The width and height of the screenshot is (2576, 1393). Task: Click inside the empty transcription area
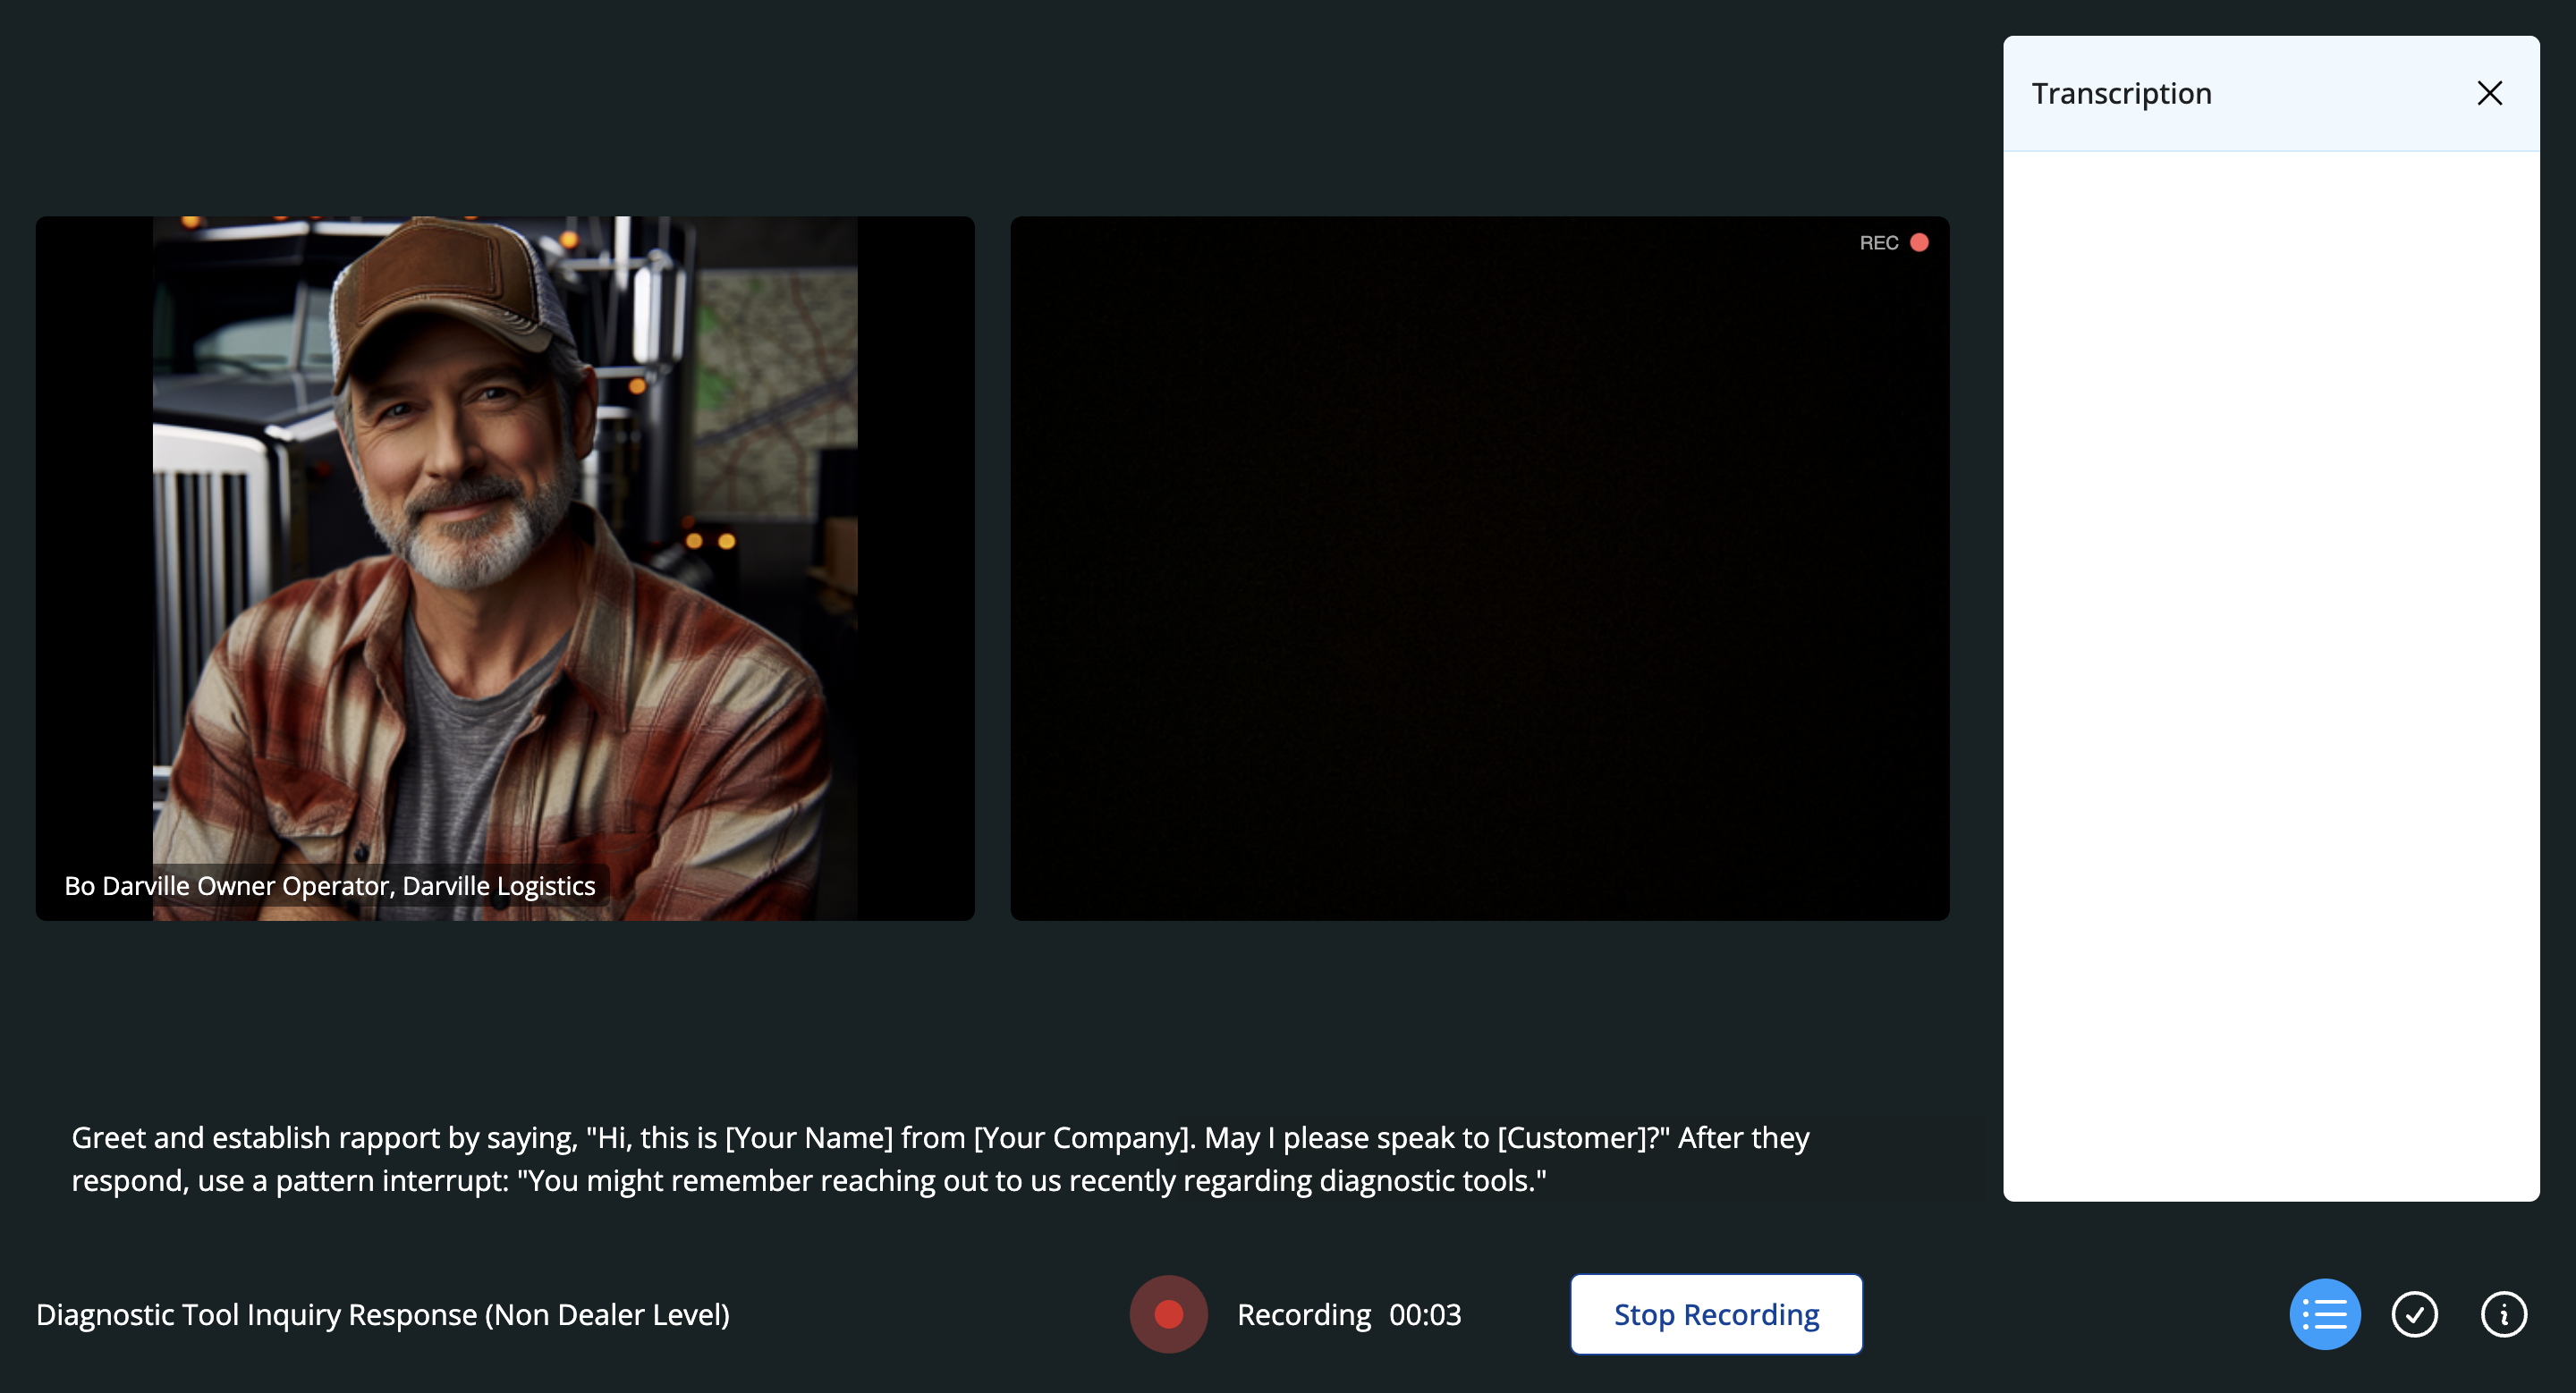pos(2270,676)
